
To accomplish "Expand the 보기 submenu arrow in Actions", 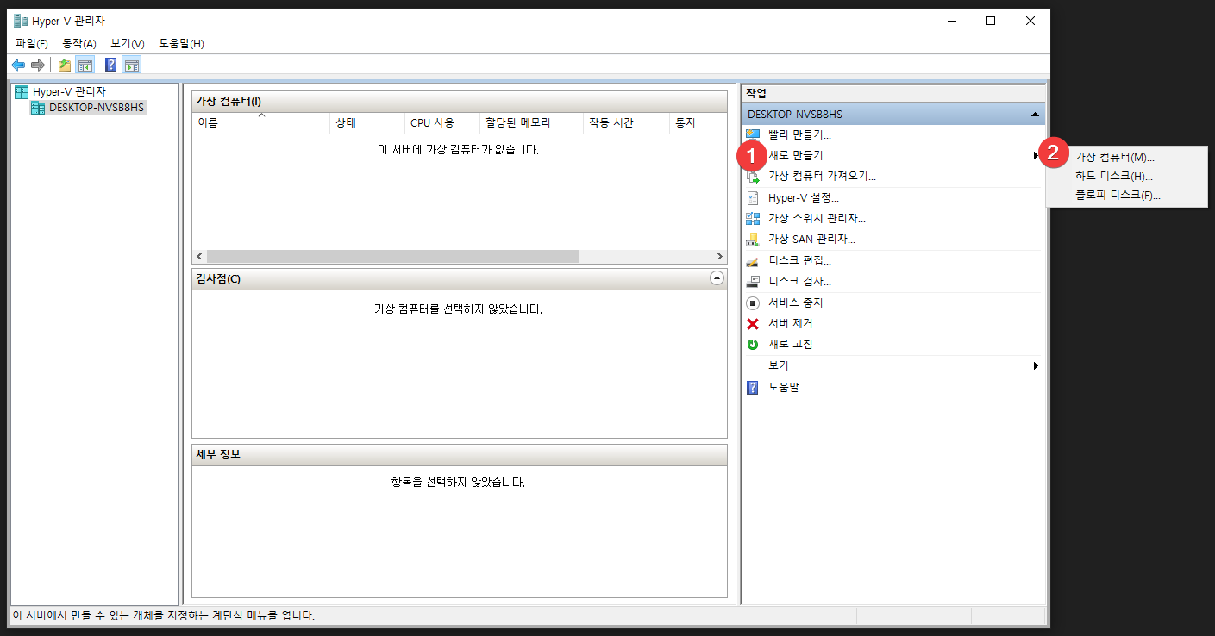I will [1036, 366].
